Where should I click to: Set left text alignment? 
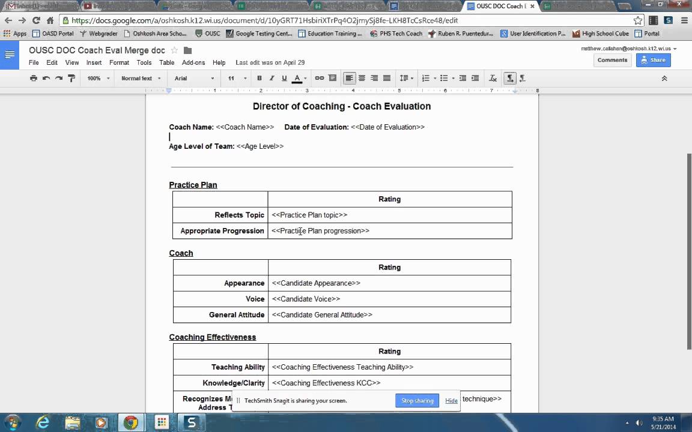[349, 78]
